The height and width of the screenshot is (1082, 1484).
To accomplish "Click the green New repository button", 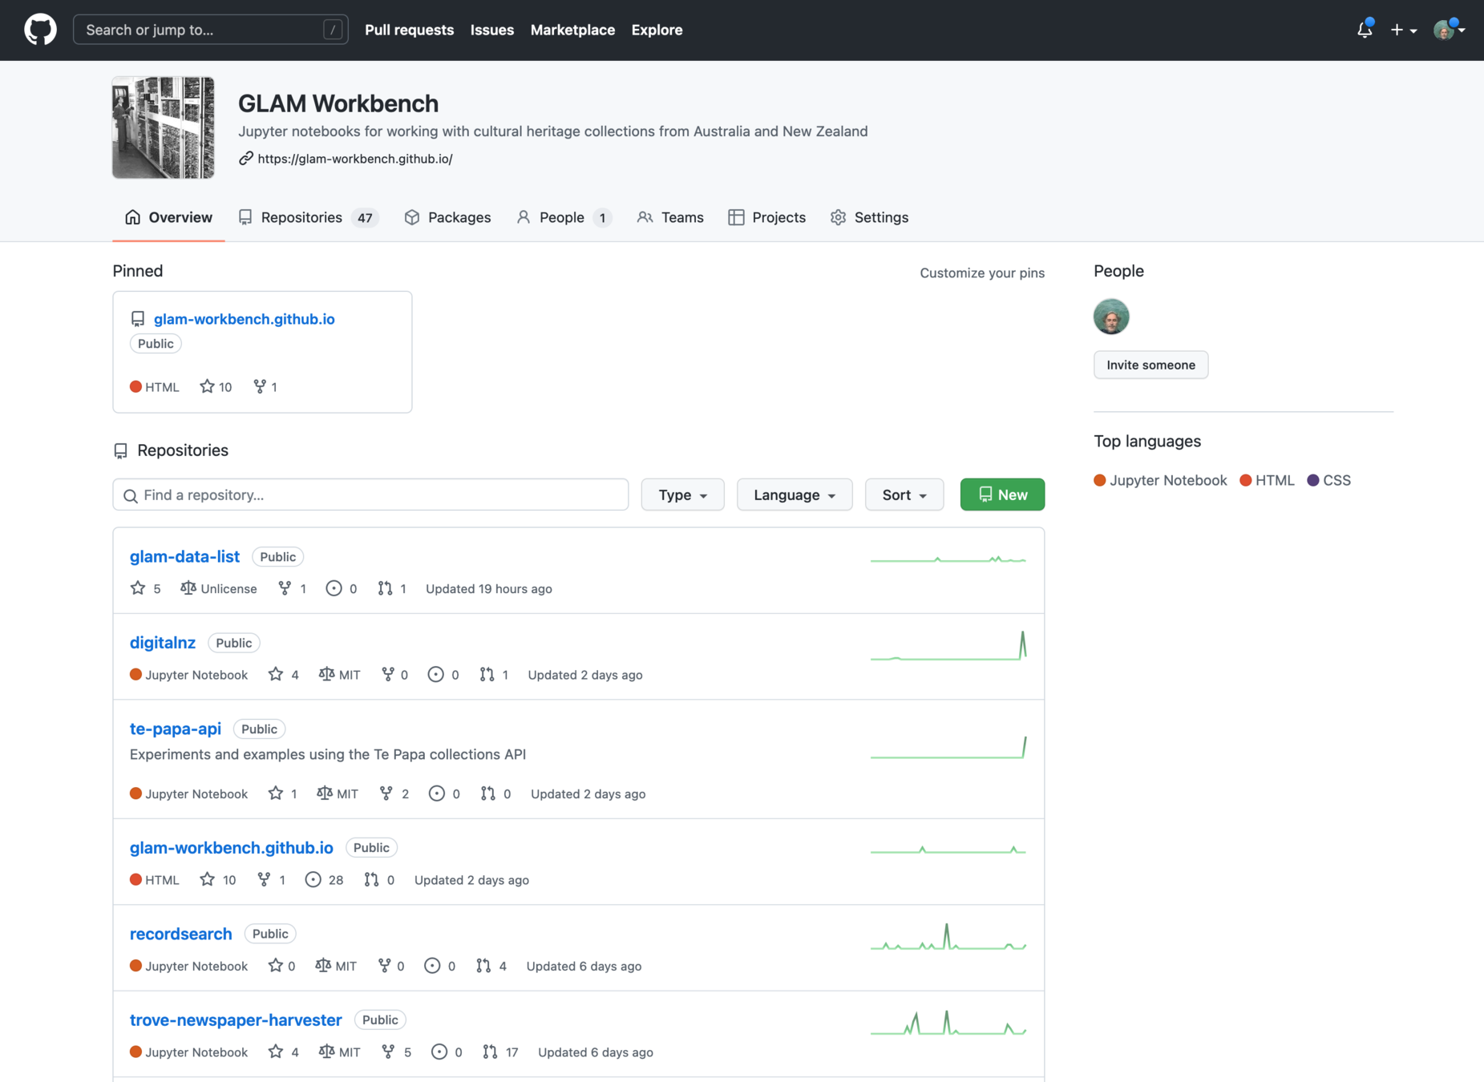I will click(x=1002, y=495).
